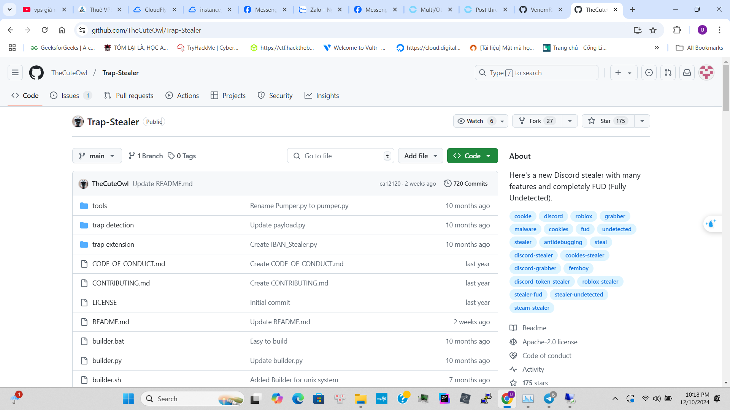Open the README.md file

111,322
